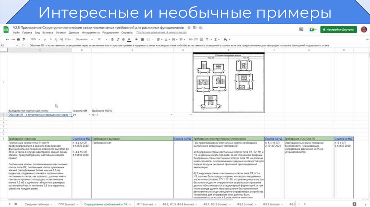Open the font family dropdown
The width and height of the screenshot is (370, 207).
[84, 40]
